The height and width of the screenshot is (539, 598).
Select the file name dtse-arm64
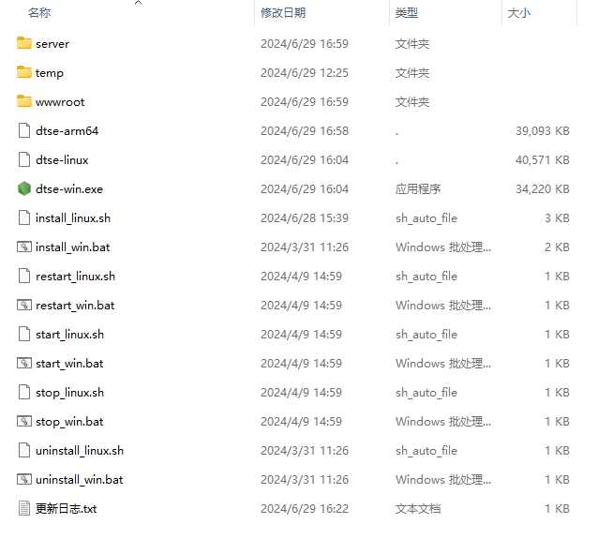67,131
